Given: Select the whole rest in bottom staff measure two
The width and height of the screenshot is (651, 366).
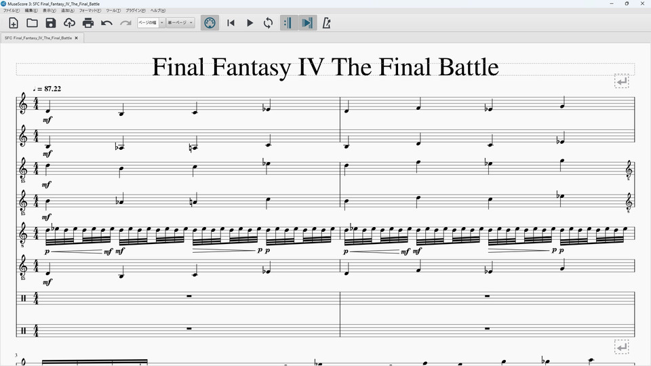Looking at the screenshot, I should (x=488, y=328).
